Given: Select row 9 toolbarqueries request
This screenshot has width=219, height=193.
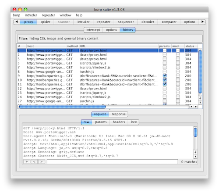Looking at the screenshot, I should pos(107,76).
